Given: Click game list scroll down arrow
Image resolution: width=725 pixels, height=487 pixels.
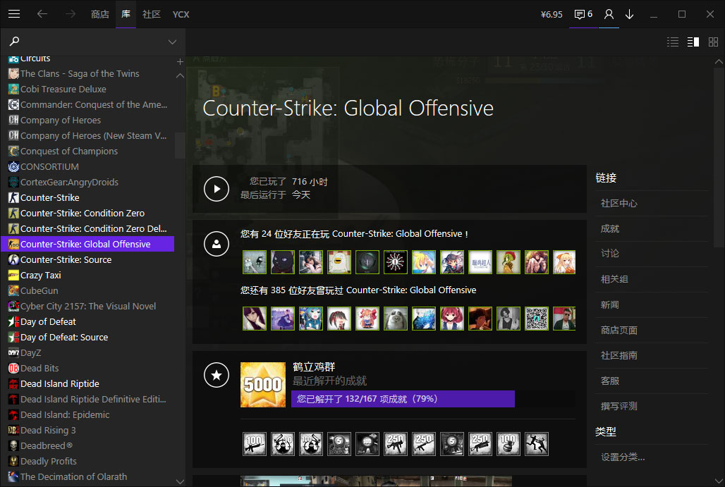Looking at the screenshot, I should (180, 481).
